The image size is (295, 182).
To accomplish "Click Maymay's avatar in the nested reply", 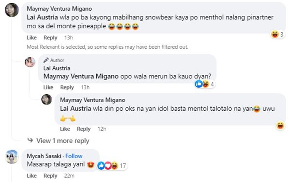I will pyautogui.click(x=47, y=100).
